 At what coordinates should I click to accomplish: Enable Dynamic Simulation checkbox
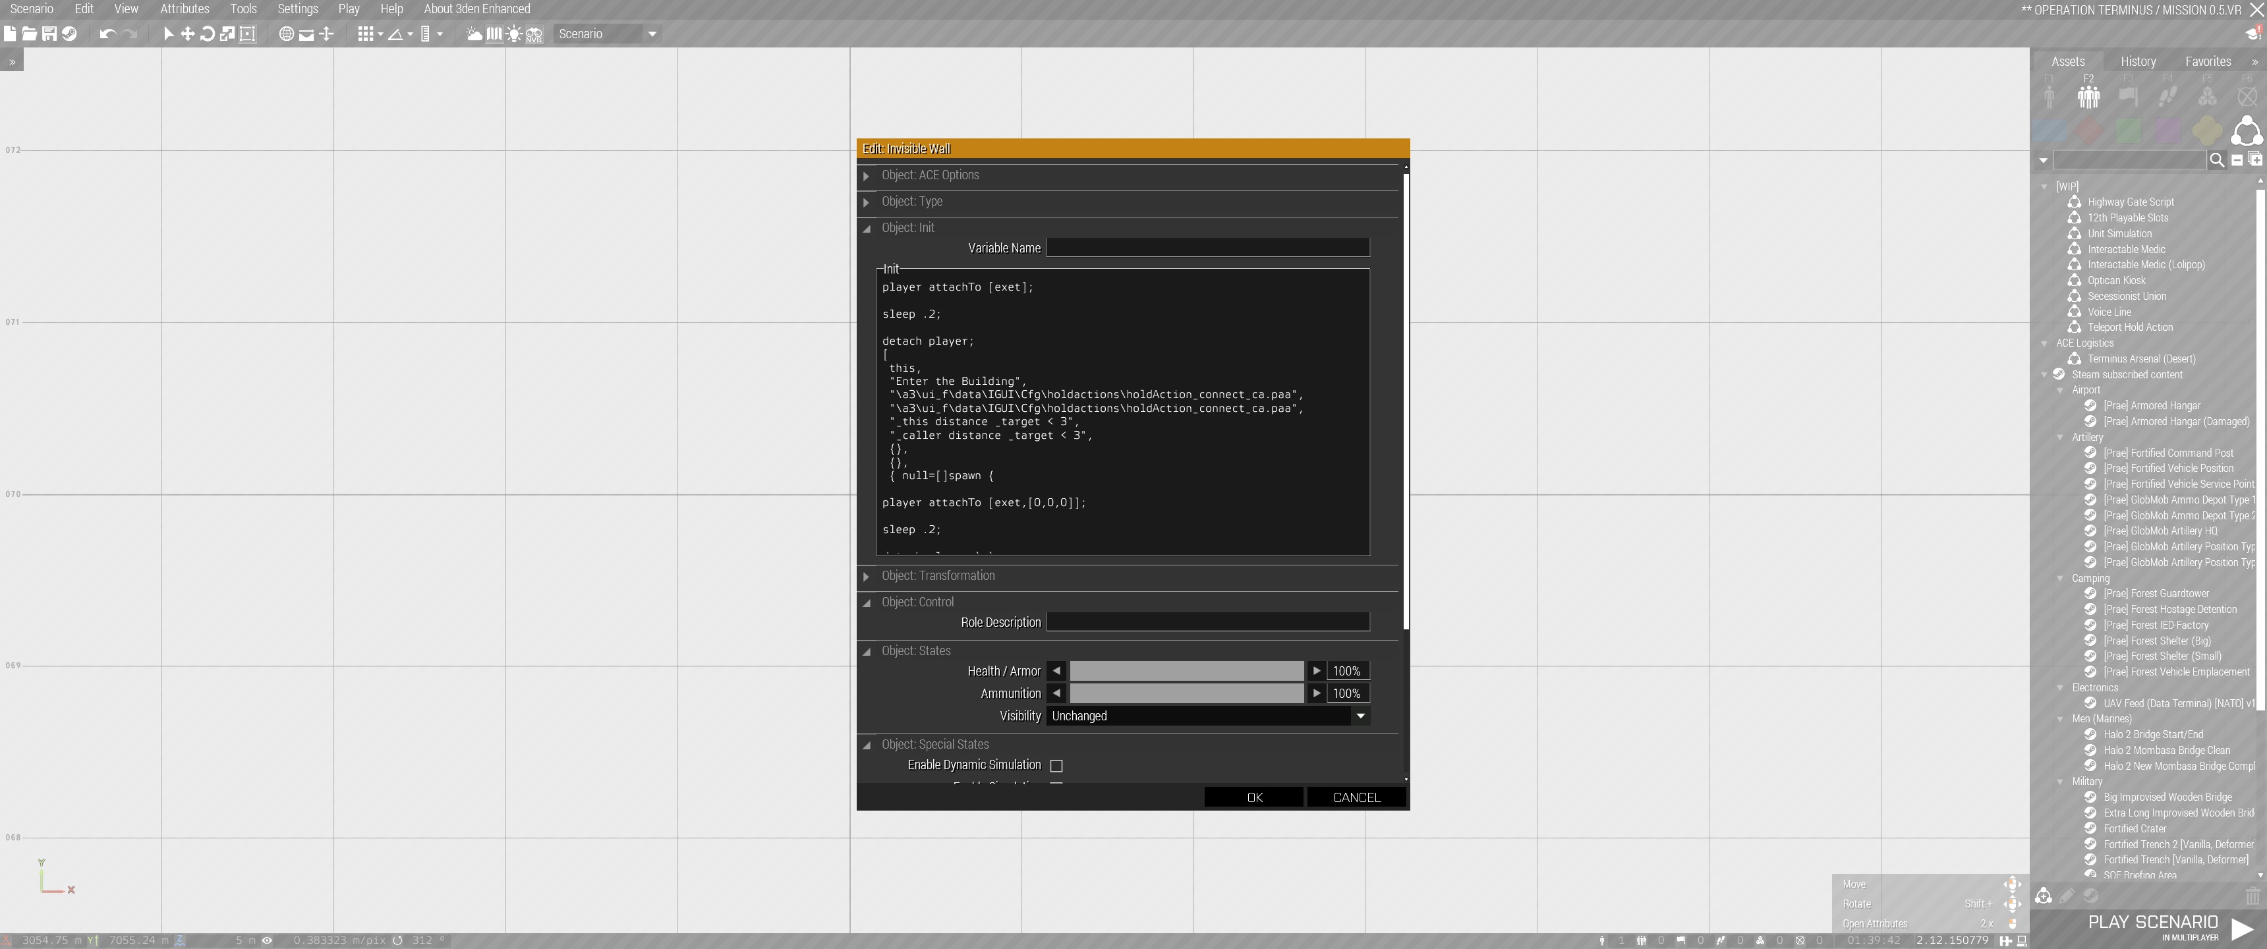point(1056,766)
